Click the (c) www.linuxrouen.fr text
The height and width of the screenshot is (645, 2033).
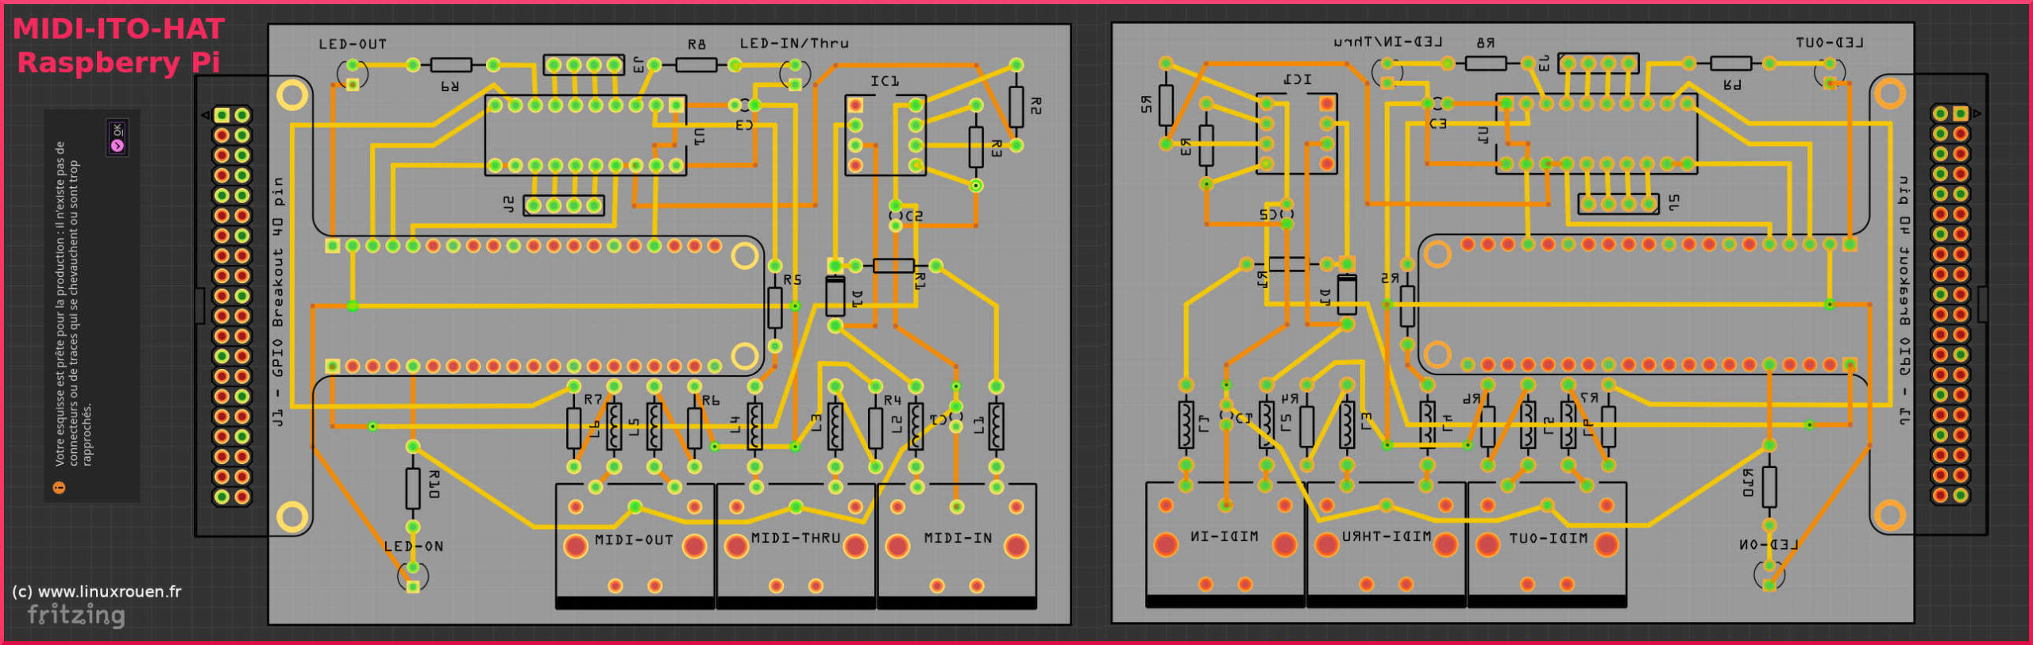[x=96, y=591]
